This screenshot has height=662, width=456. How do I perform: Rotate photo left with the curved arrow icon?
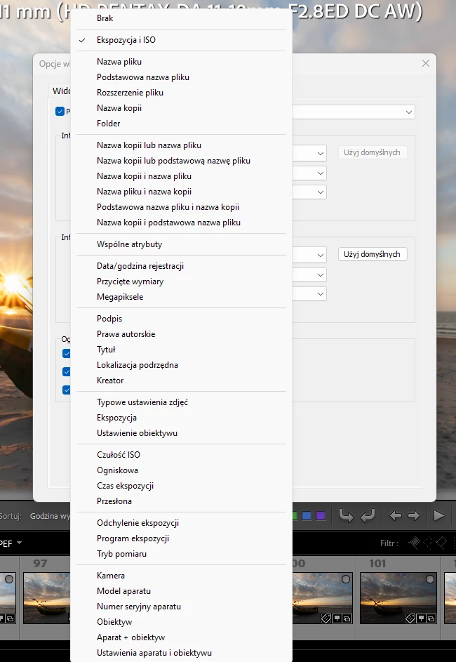[x=347, y=515]
